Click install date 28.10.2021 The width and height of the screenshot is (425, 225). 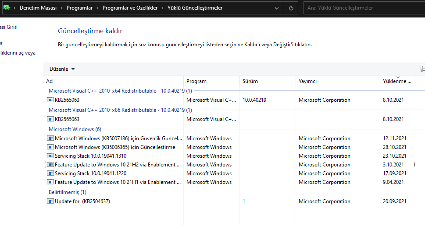[x=395, y=147]
